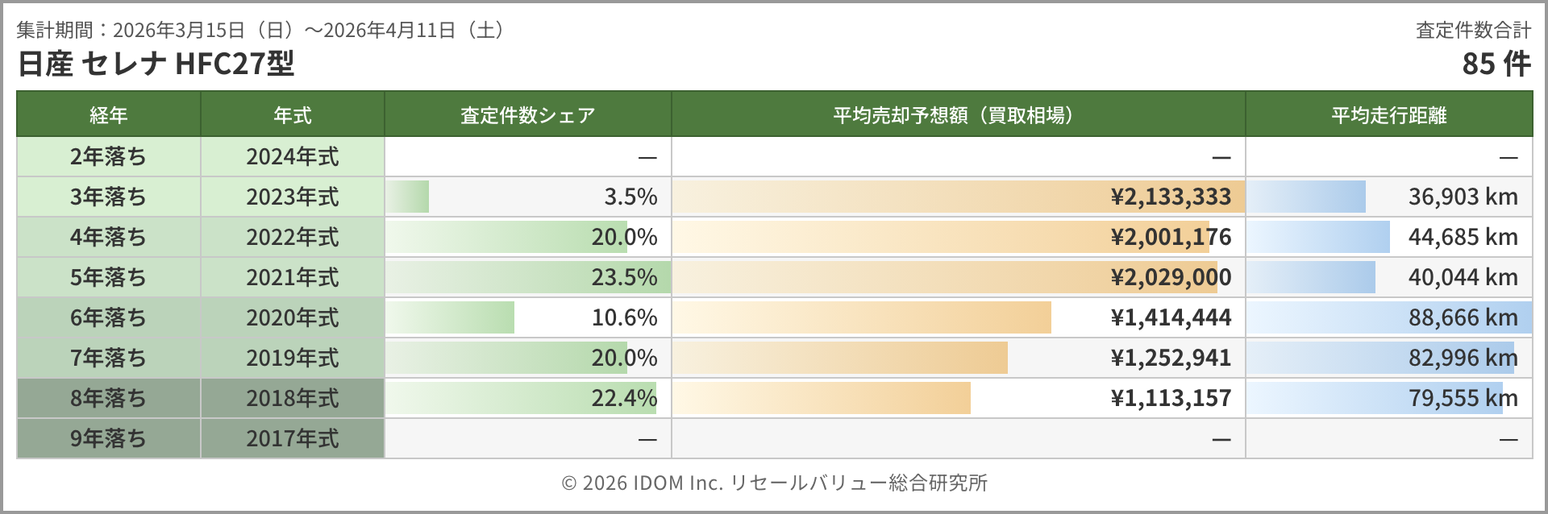1548x514 pixels.
Task: Click the 8年落ち row label
Action: pyautogui.click(x=109, y=398)
